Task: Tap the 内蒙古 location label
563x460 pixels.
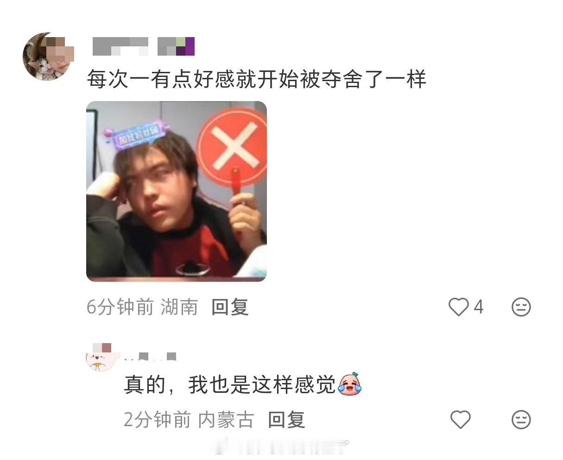Action: (226, 420)
